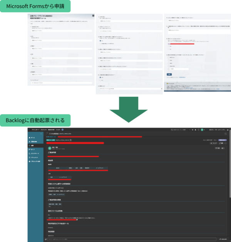Click the 引用 button on the issue description
The height and width of the screenshot is (242, 231).
coord(218,148)
